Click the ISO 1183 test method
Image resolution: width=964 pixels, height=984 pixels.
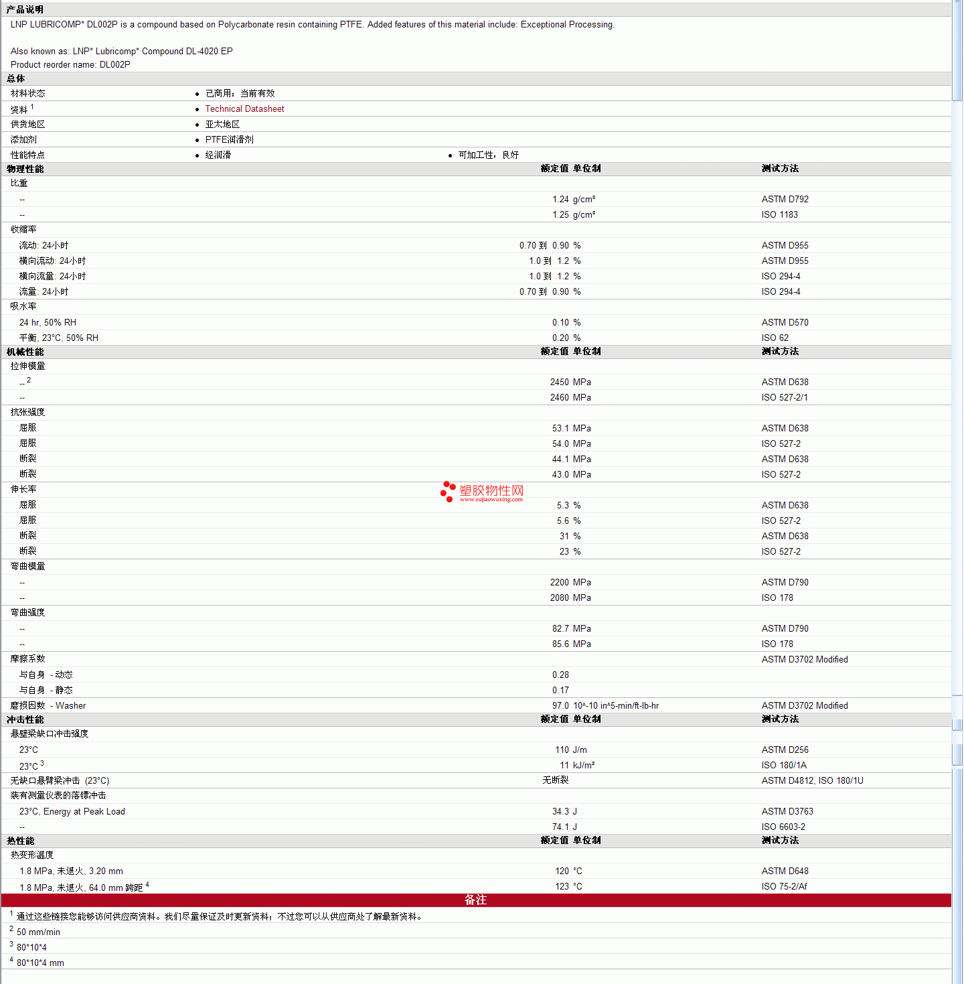tap(779, 214)
